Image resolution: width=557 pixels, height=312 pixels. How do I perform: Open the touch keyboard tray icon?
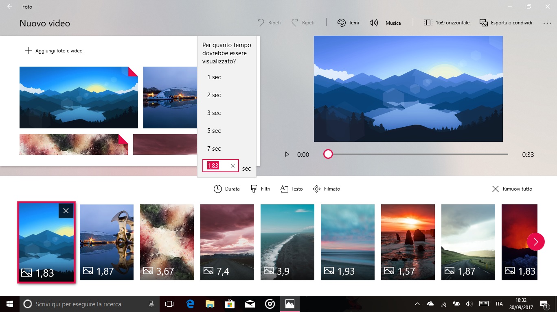(484, 304)
